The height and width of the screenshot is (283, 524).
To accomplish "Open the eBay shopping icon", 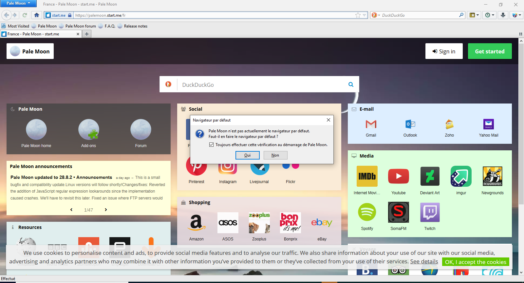I will (x=322, y=223).
